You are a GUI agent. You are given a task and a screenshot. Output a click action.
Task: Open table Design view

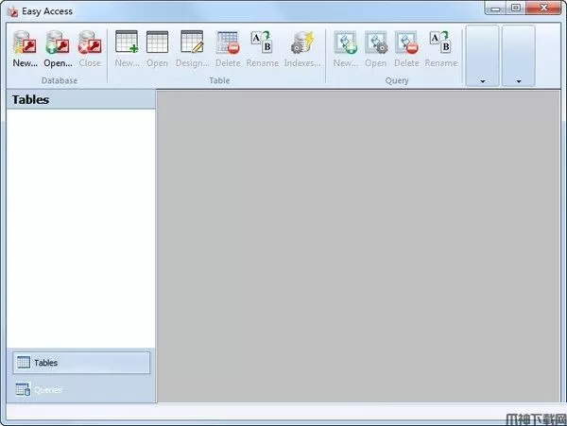click(192, 49)
